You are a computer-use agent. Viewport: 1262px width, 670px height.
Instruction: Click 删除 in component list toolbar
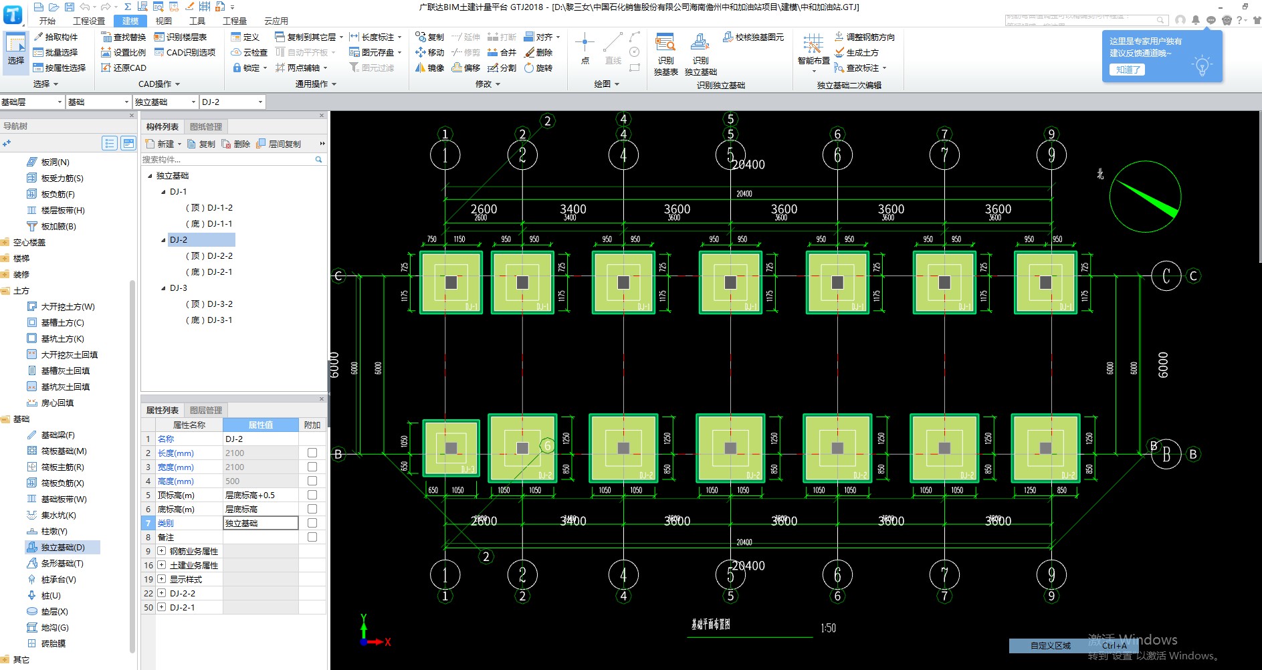point(236,144)
